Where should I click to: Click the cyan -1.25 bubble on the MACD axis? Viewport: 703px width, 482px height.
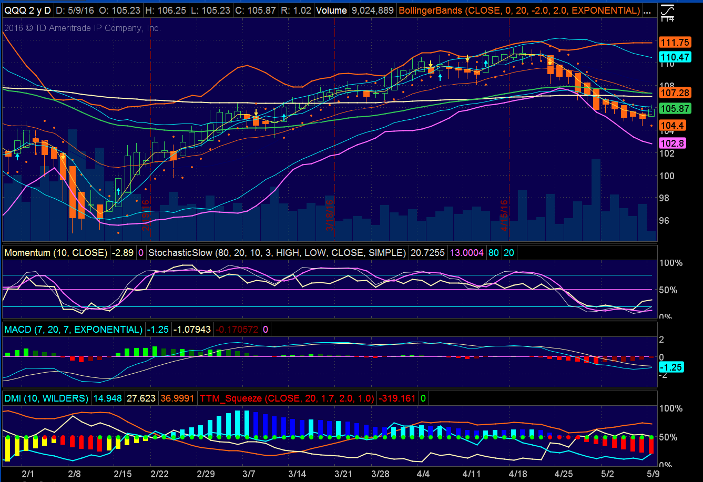click(671, 367)
